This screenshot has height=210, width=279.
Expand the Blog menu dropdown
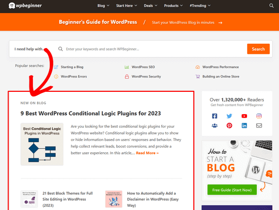click(x=103, y=6)
